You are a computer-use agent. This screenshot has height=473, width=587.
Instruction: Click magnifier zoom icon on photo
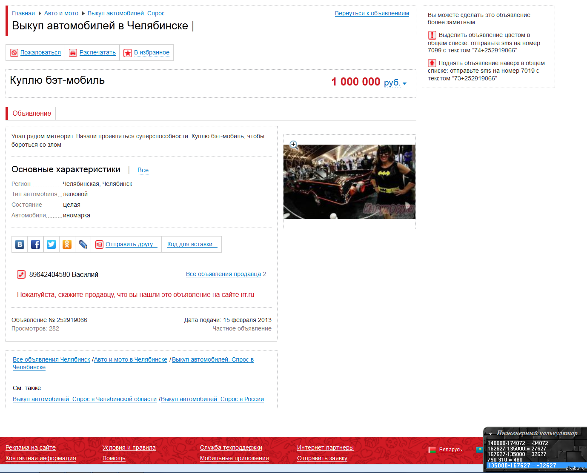click(x=293, y=145)
